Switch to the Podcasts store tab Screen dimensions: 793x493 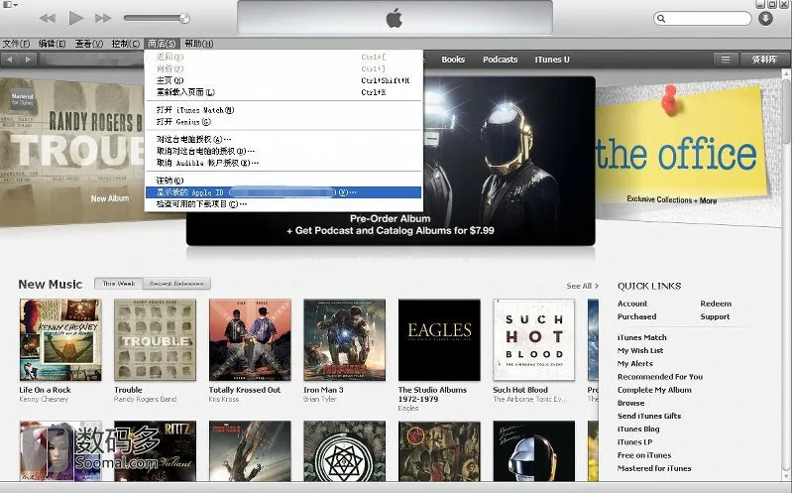tap(500, 60)
